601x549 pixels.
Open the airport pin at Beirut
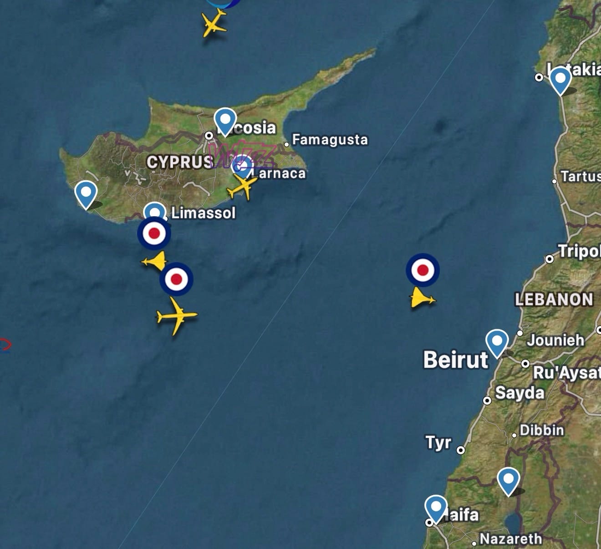coord(497,343)
